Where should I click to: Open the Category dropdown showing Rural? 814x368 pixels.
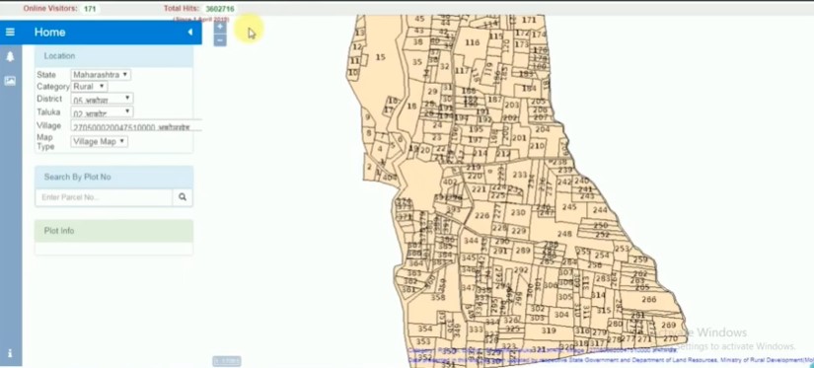pos(89,86)
